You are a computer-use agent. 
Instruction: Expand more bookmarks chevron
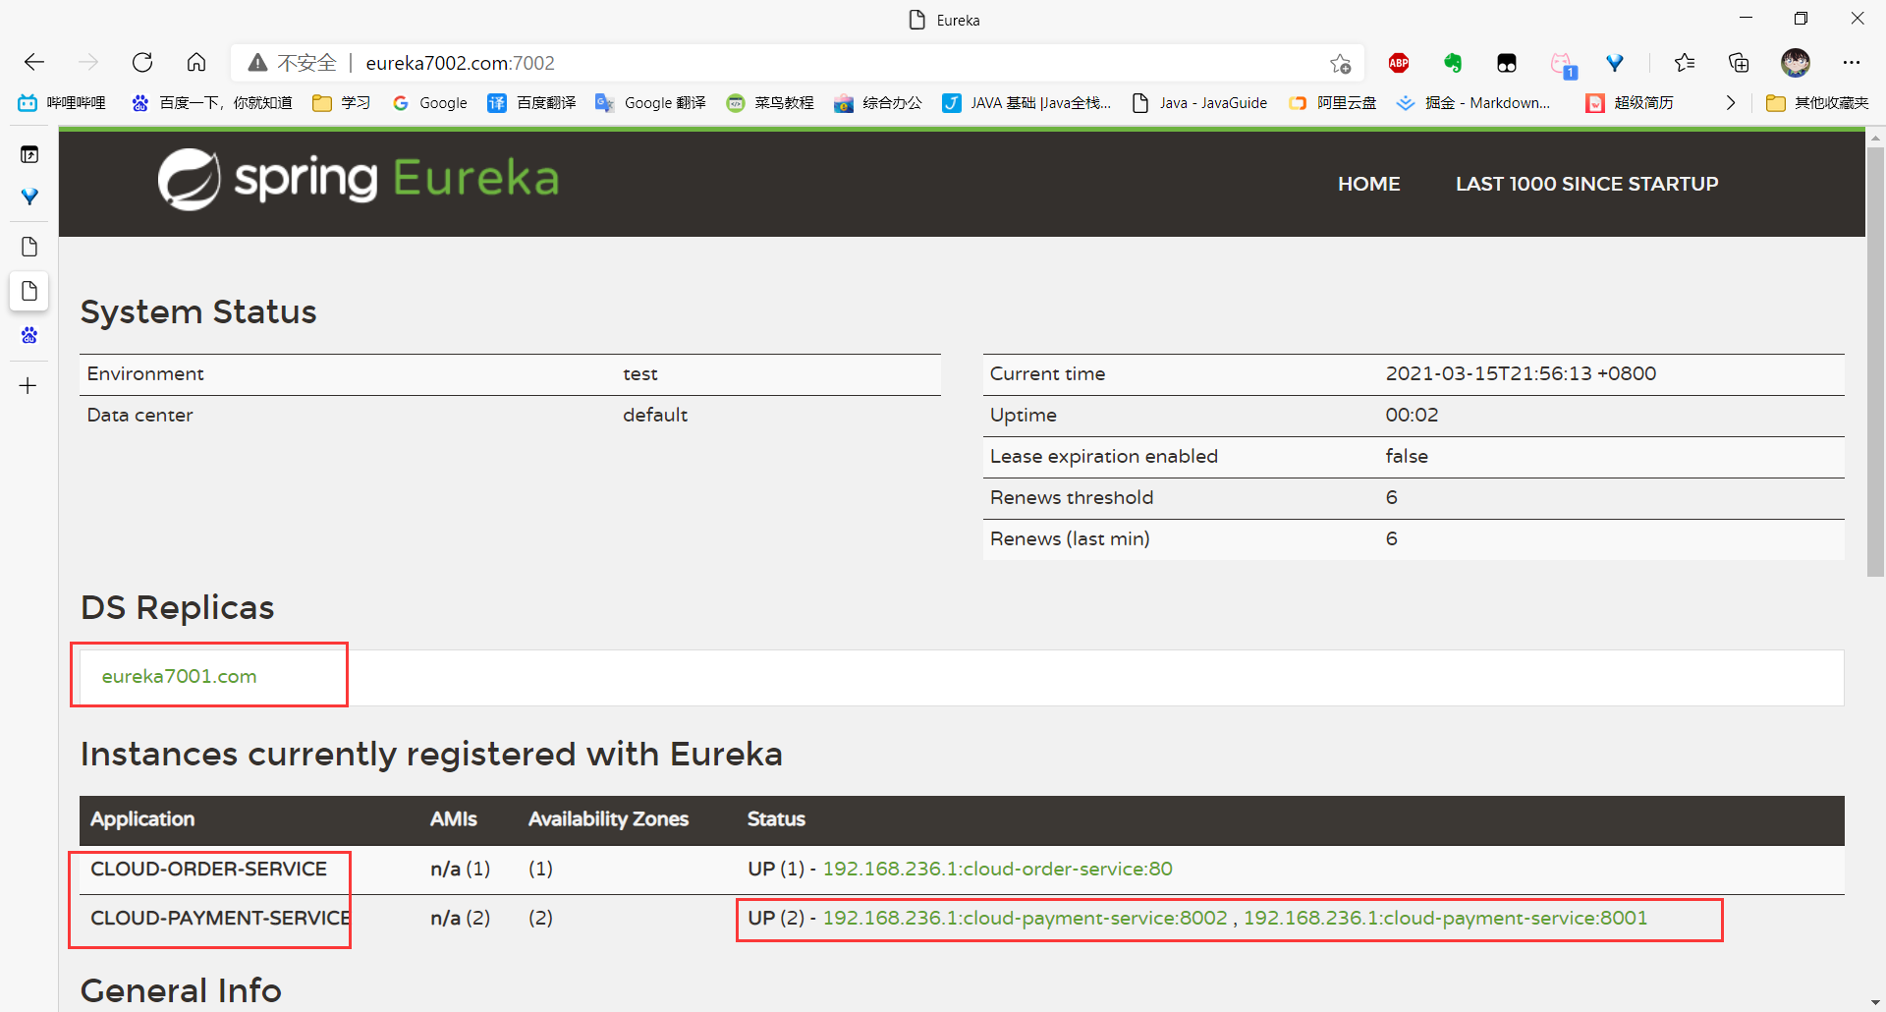coord(1731,103)
